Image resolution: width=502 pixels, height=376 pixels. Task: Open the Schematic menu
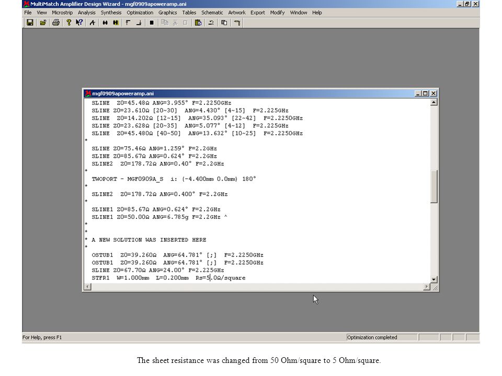tap(212, 13)
